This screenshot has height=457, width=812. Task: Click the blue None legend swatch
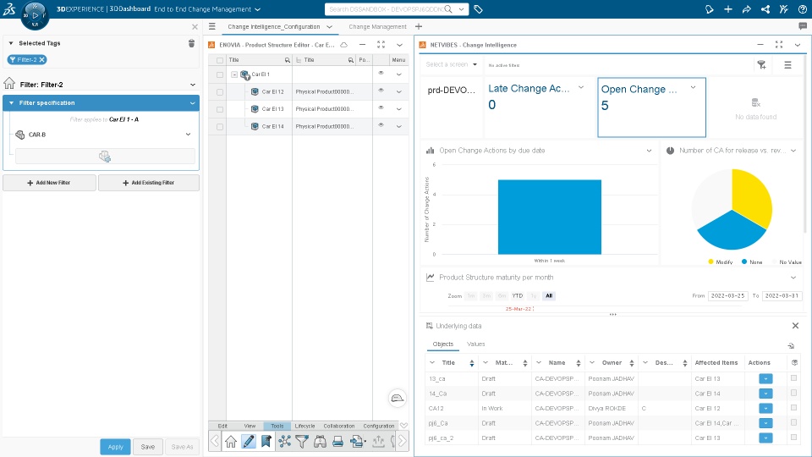[744, 262]
